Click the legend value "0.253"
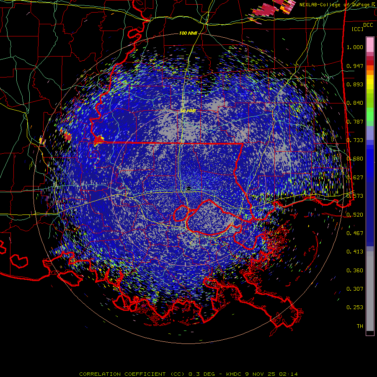Viewport: 377px width, 377px height. [x=355, y=307]
